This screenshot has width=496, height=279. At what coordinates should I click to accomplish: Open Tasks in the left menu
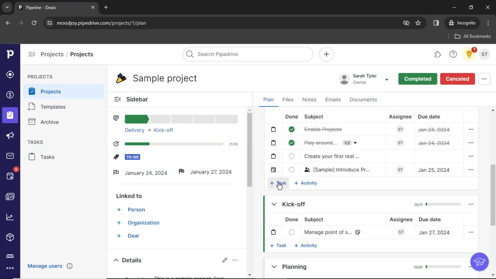click(x=64, y=157)
